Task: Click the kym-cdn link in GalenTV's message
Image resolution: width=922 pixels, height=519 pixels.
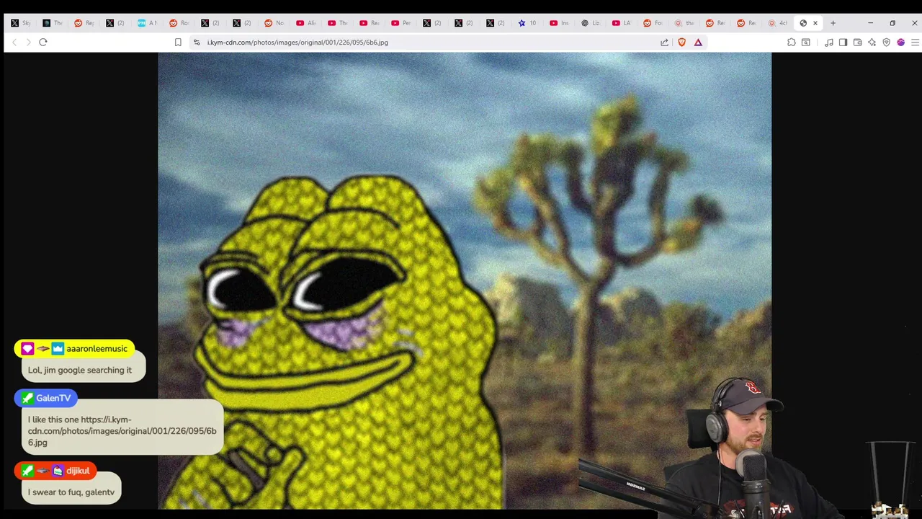Action: click(x=122, y=431)
